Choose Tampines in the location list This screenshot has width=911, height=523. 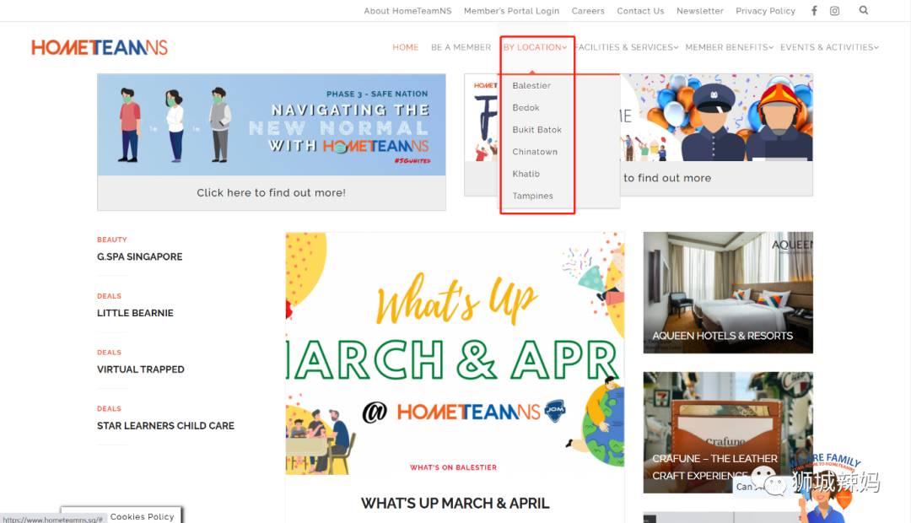[532, 196]
